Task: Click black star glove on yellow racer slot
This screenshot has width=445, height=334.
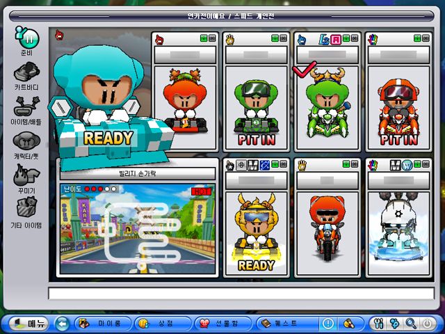Action: tap(230, 166)
